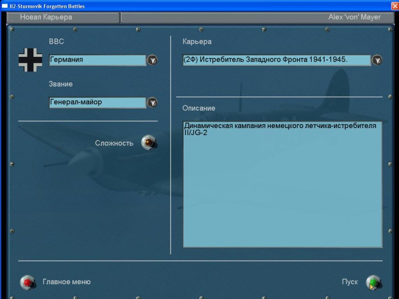Open Сложность difficulty settings button

coord(149,143)
